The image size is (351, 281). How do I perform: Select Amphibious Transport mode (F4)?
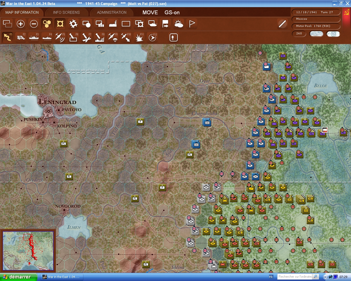point(47,37)
